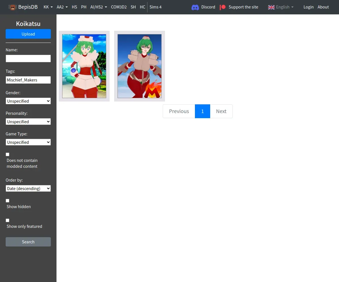
Task: Check Does not contain modded content
Action: 8,154
